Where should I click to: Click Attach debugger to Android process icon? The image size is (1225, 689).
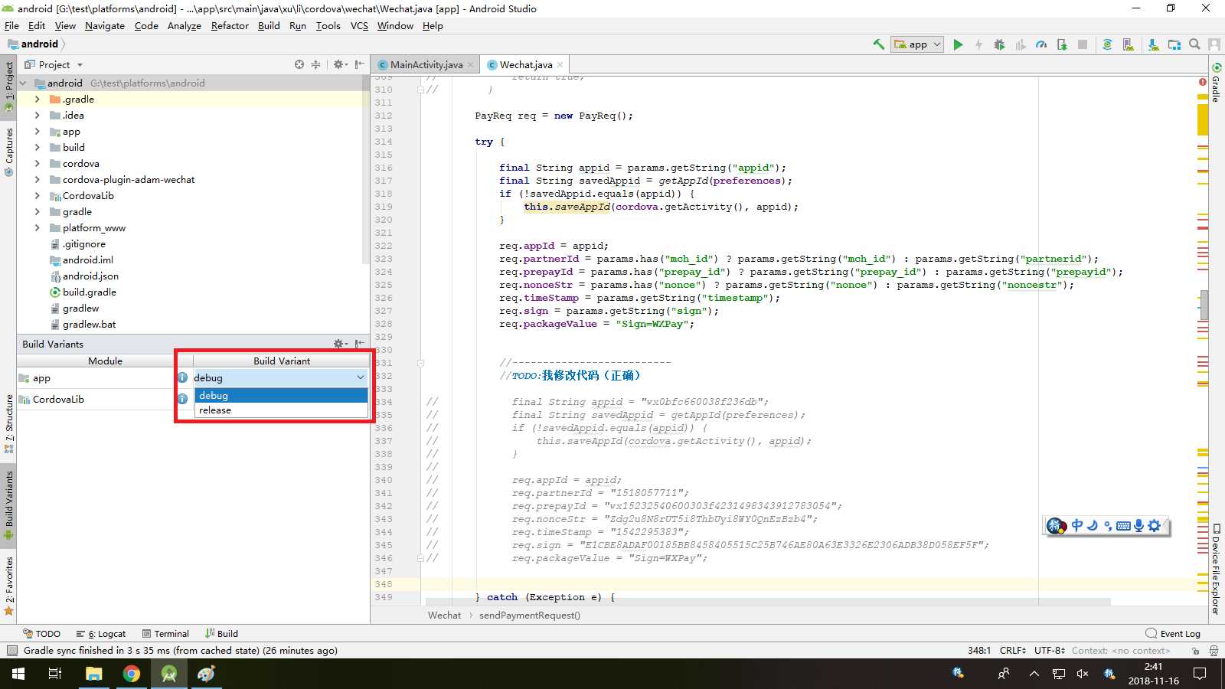click(1062, 44)
